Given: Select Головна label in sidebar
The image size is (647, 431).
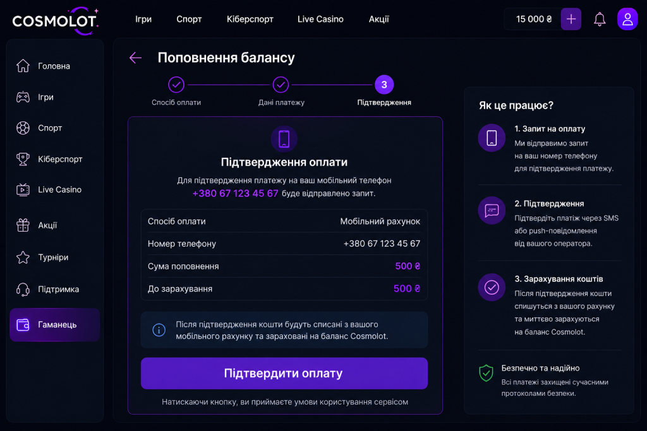Looking at the screenshot, I should tap(54, 66).
